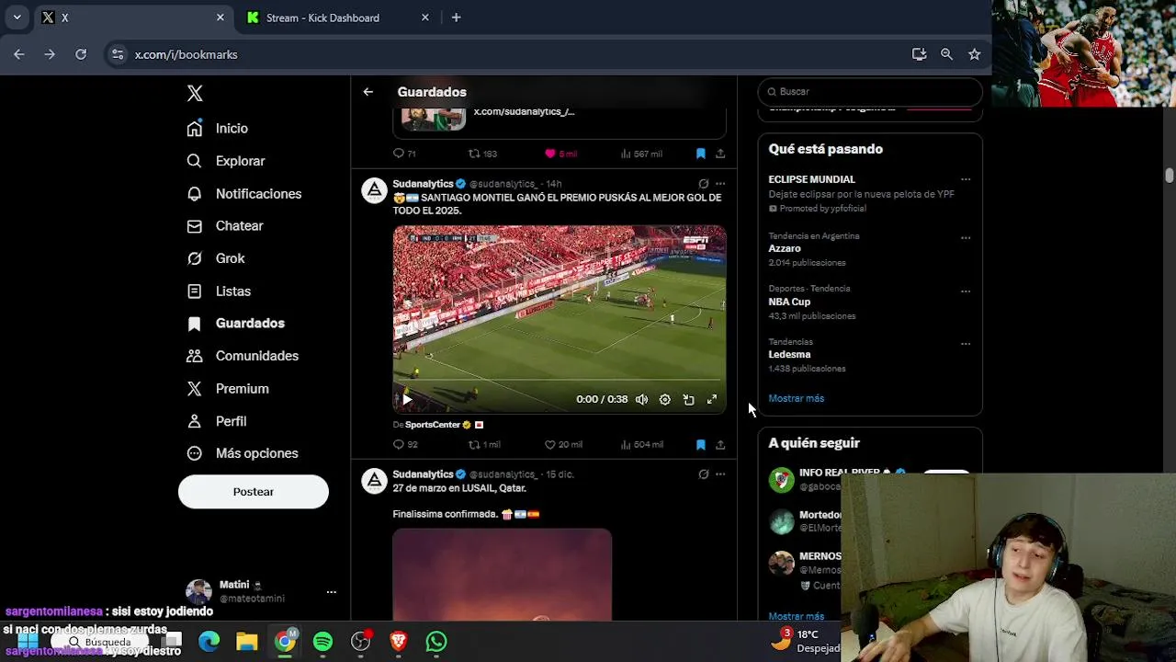Open browser zoom control icon
This screenshot has width=1176, height=662.
(946, 54)
